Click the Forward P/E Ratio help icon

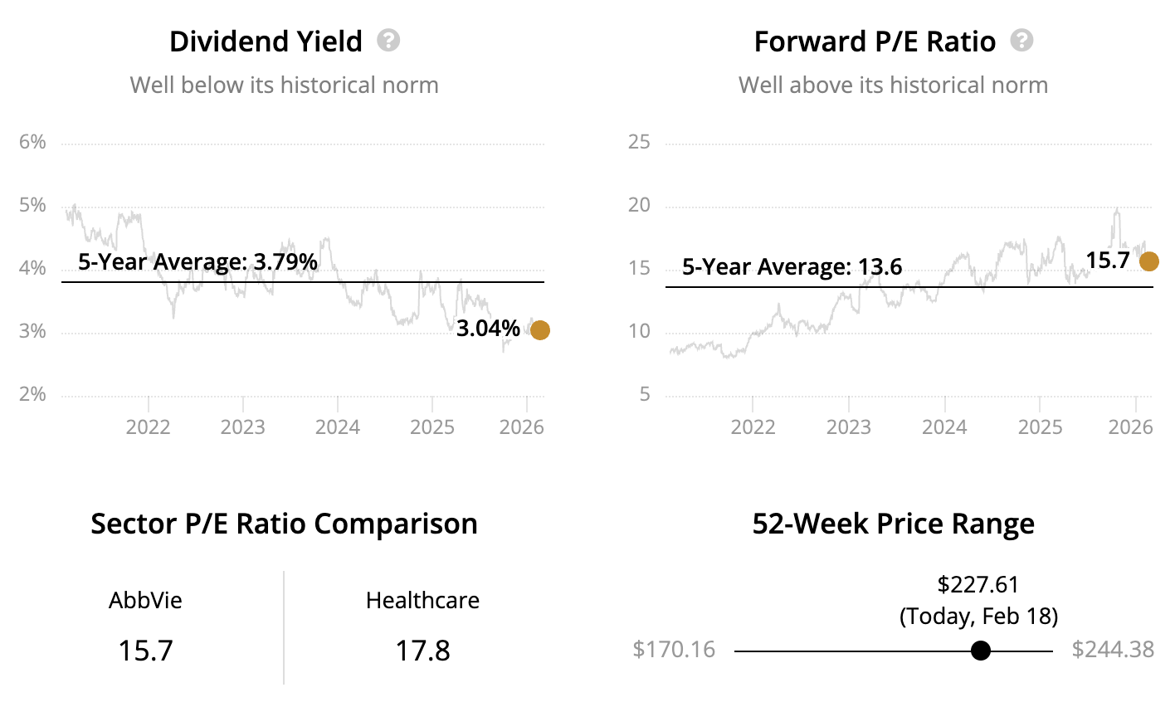[1021, 41]
